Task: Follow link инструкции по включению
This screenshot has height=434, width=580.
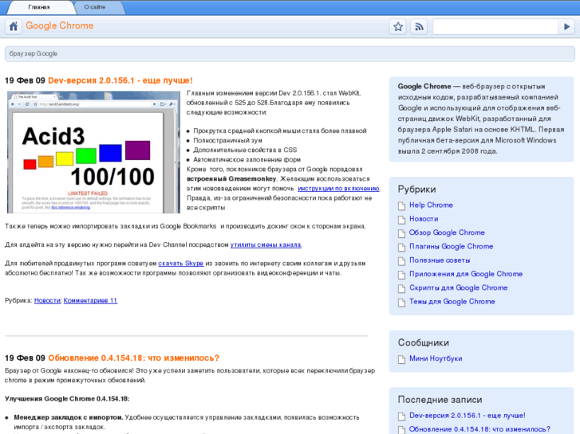Action: (x=338, y=189)
